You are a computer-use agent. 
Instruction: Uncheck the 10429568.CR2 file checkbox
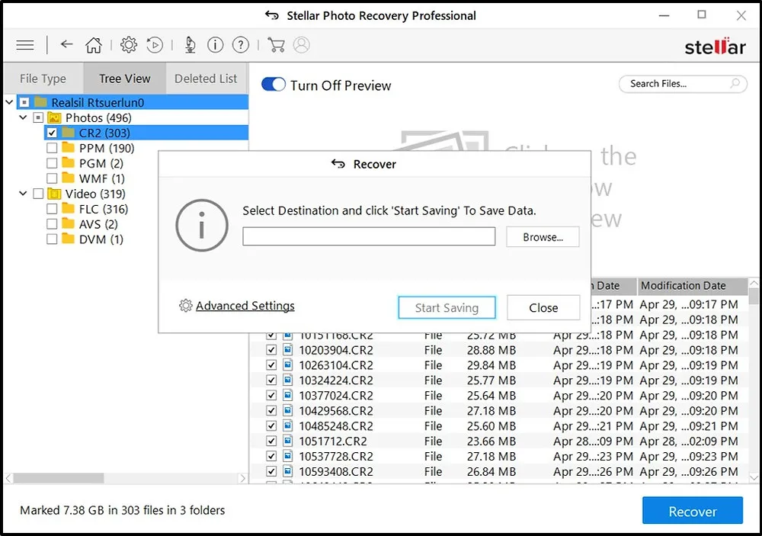(271, 411)
